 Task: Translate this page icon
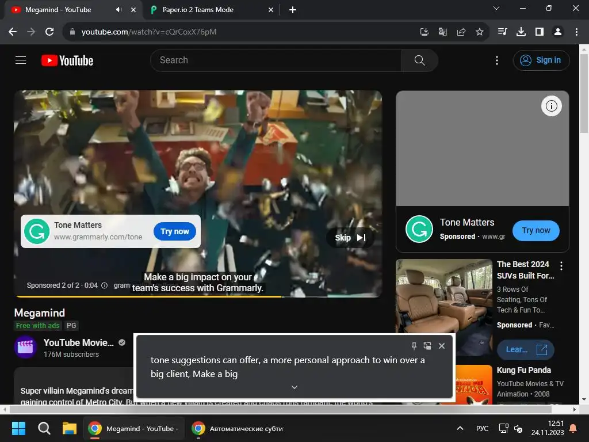442,32
